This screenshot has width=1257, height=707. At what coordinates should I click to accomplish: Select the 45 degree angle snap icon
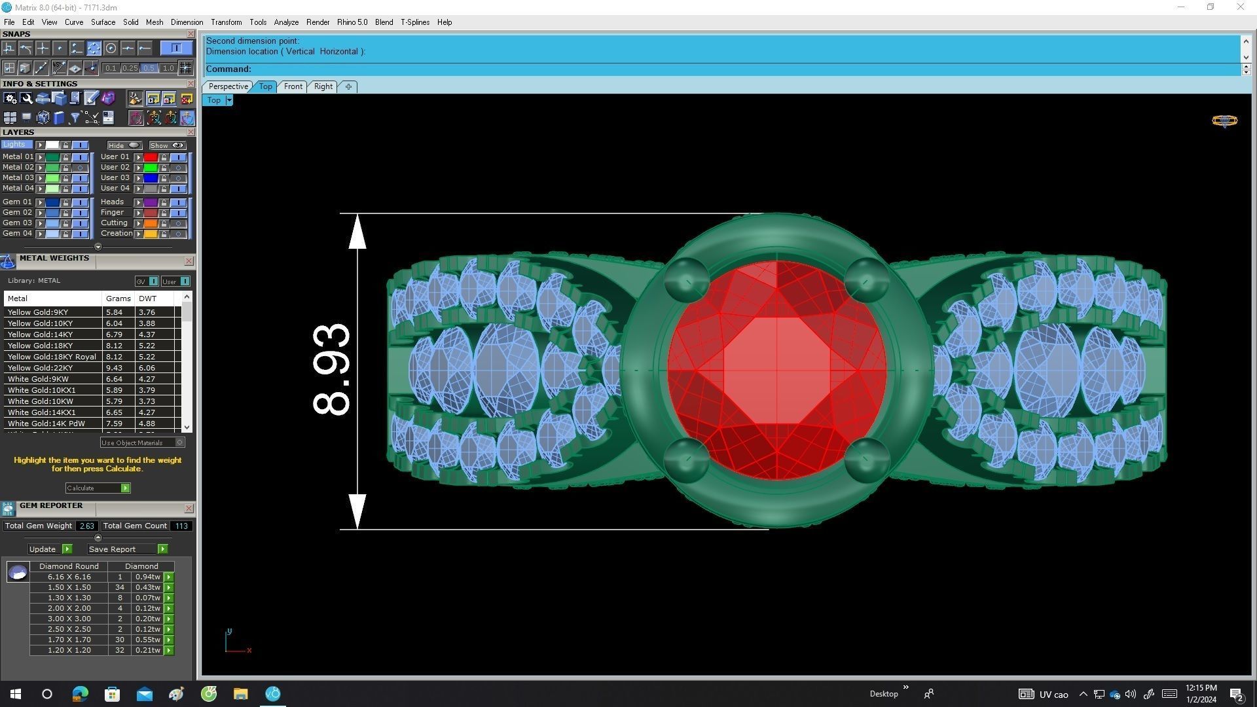(59, 68)
